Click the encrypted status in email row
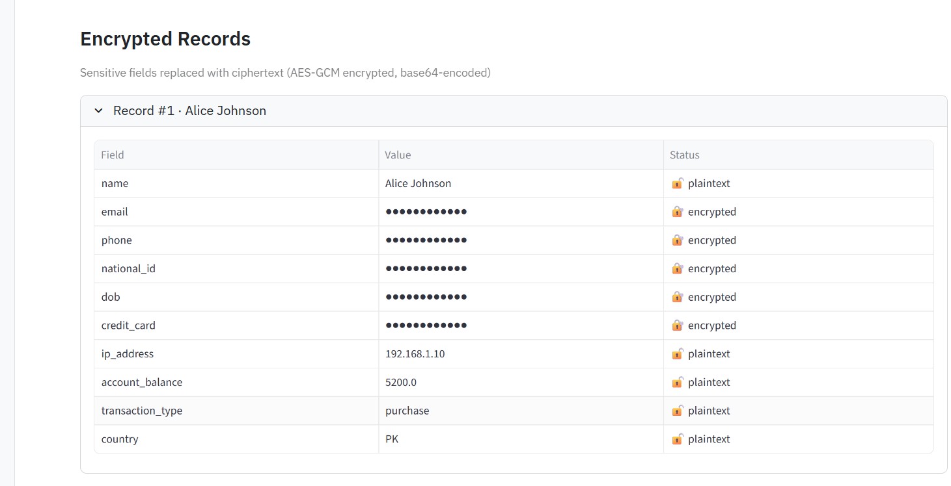This screenshot has height=486, width=951. pyautogui.click(x=712, y=212)
